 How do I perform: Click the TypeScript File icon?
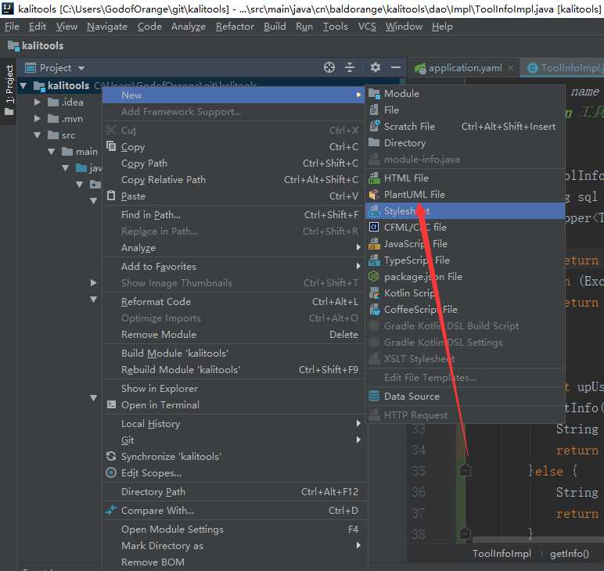(374, 260)
